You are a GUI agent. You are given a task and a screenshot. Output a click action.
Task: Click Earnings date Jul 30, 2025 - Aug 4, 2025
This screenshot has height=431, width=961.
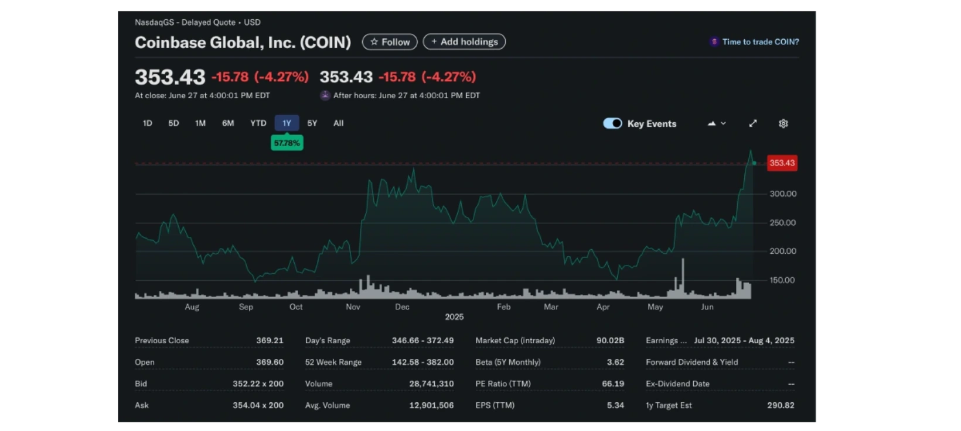tap(744, 340)
